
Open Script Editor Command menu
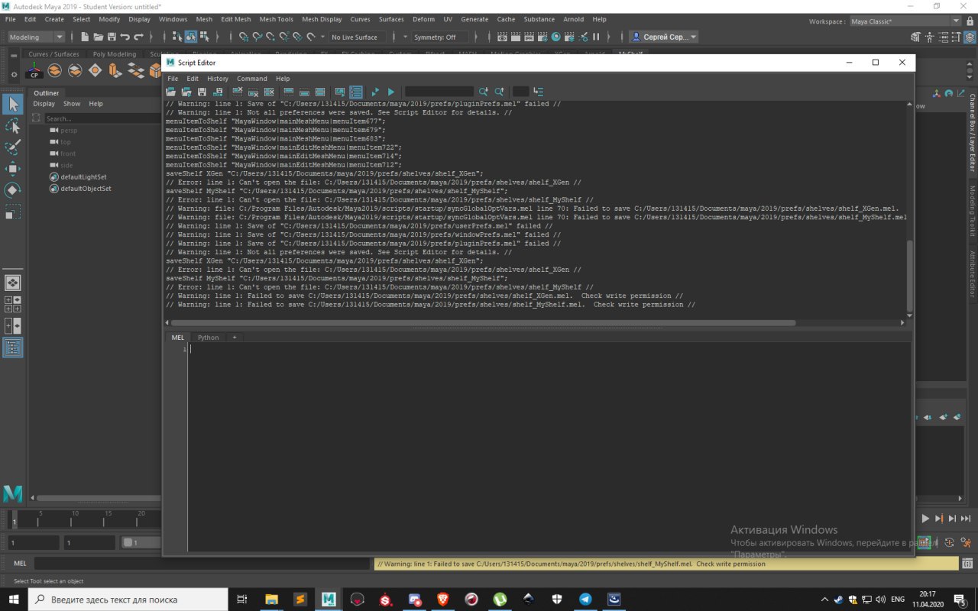[x=252, y=79]
